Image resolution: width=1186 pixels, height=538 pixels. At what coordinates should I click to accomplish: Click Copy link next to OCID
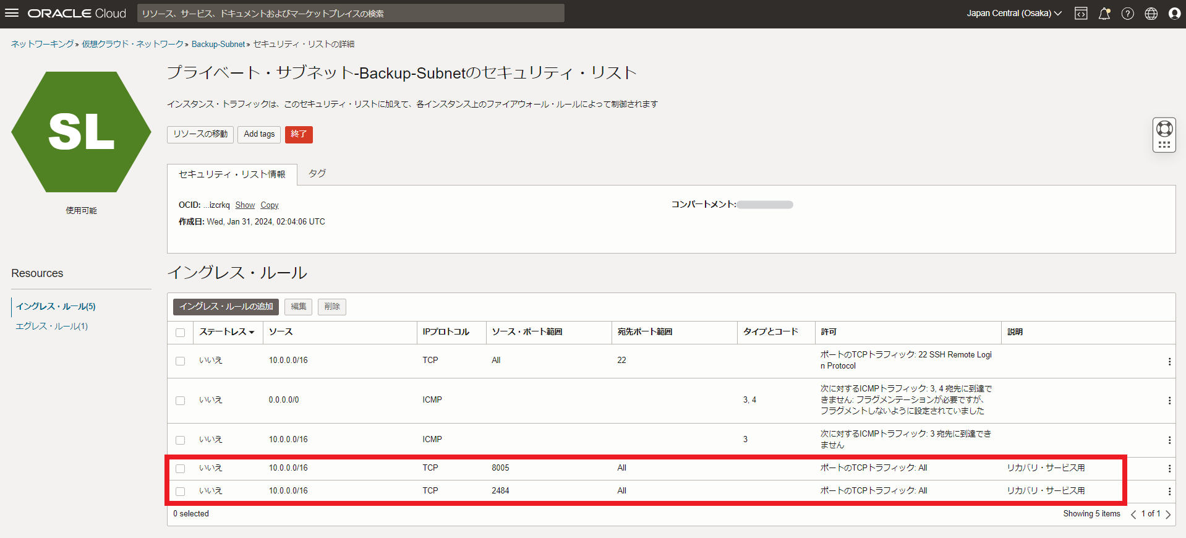point(269,205)
